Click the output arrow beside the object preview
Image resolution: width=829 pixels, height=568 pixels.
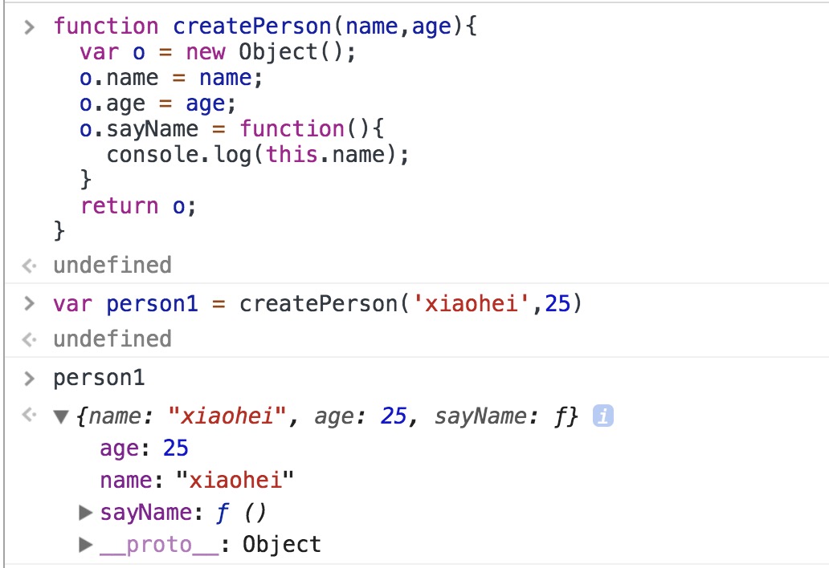tap(29, 416)
